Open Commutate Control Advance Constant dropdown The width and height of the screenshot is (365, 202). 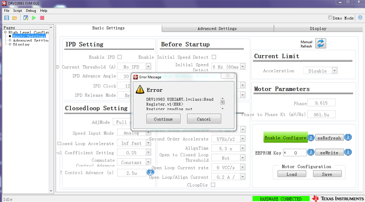pos(148,162)
